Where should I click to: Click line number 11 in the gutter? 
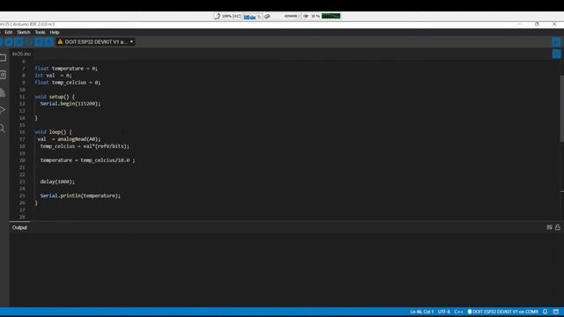[x=22, y=97]
